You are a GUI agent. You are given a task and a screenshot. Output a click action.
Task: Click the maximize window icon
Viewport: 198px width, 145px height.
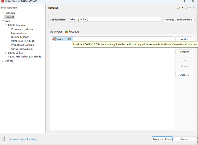[x=184, y=1]
